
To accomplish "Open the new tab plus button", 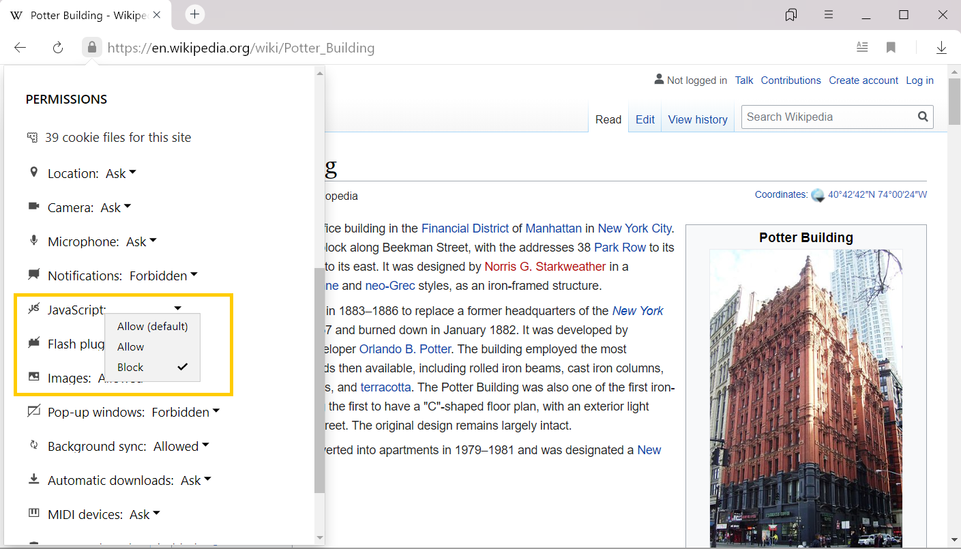I will pyautogui.click(x=195, y=14).
